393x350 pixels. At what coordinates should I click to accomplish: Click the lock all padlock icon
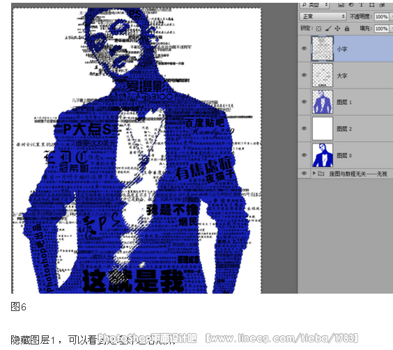(x=347, y=29)
